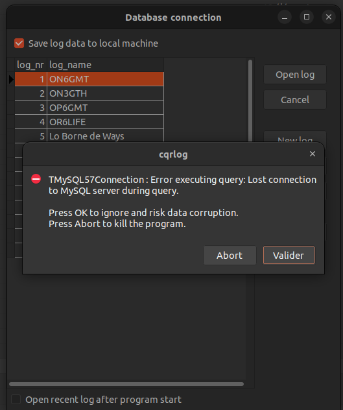This screenshot has height=410, width=343.
Task: Select the Lo Borne de Ways log
Action: pyautogui.click(x=89, y=136)
